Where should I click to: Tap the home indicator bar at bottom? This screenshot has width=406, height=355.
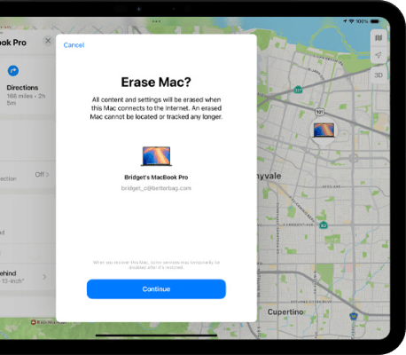156,335
